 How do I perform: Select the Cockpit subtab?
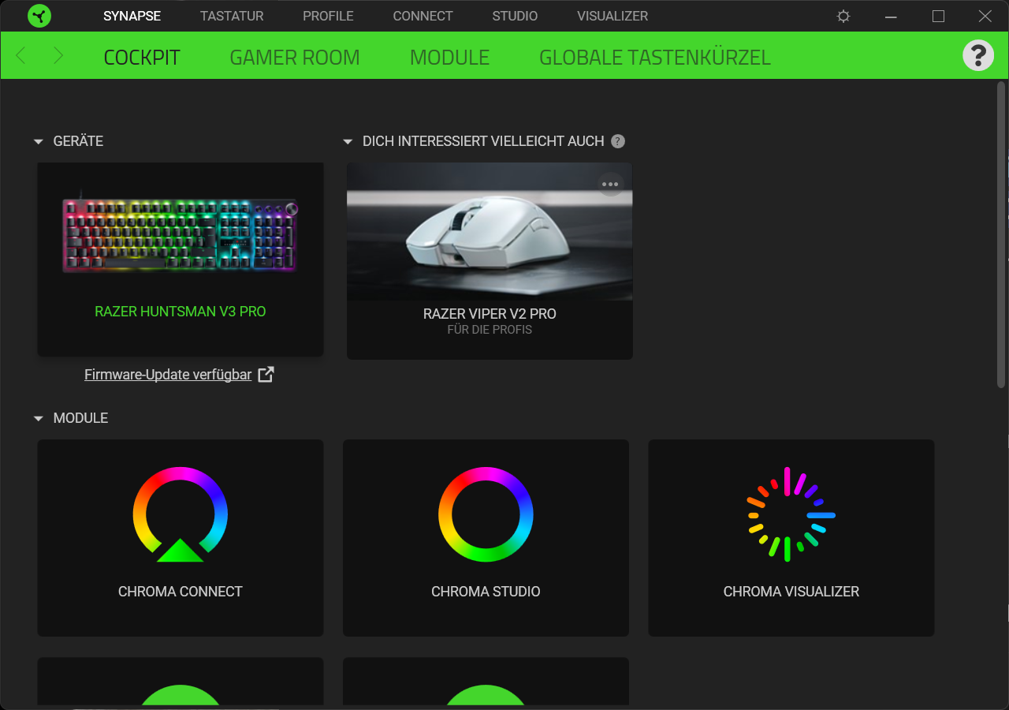point(142,57)
